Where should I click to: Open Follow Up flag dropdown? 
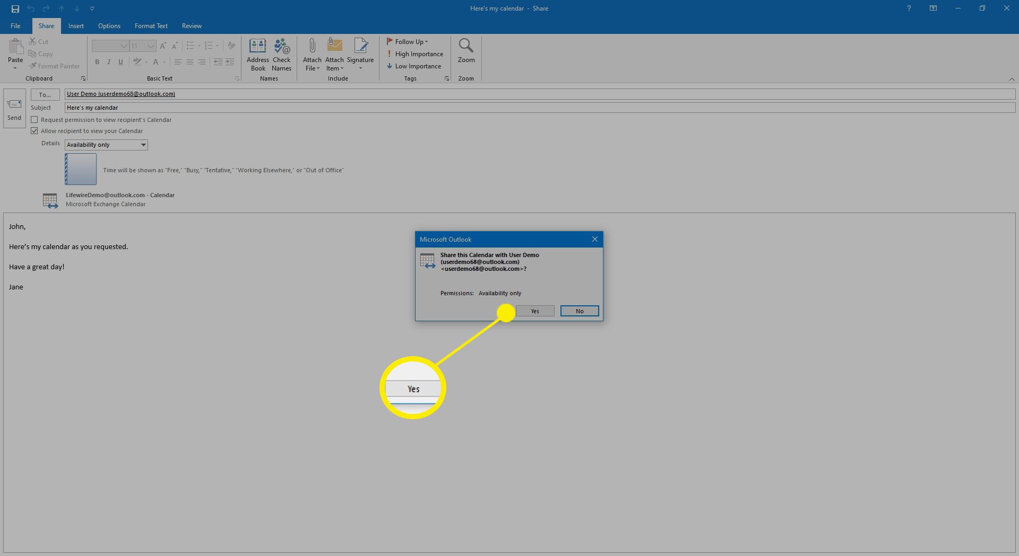[x=407, y=41]
